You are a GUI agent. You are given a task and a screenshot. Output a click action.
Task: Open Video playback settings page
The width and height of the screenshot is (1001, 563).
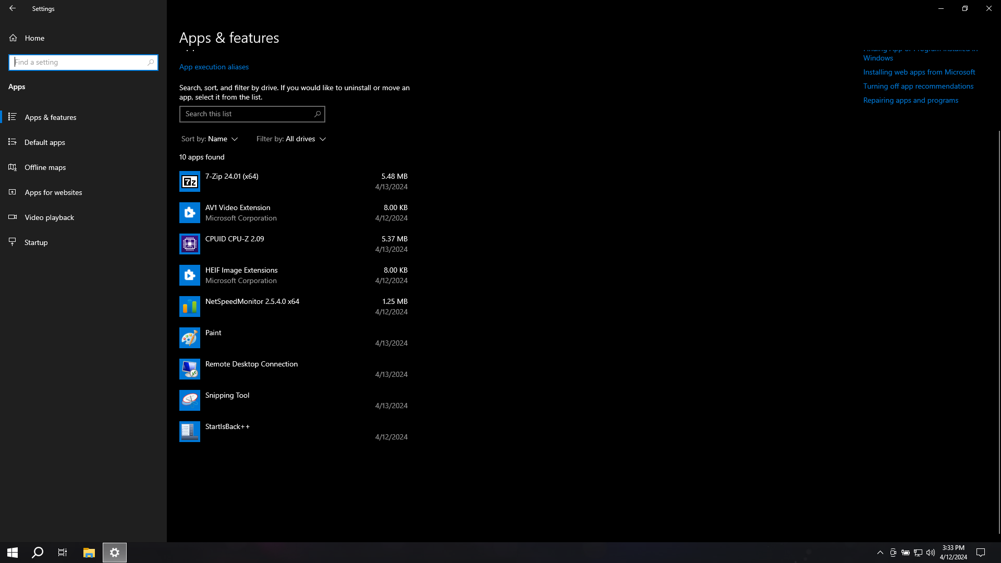point(49,217)
